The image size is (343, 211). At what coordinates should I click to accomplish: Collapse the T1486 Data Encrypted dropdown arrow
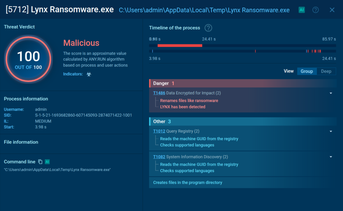(331, 93)
